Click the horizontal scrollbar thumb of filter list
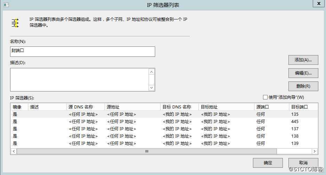 point(147,151)
